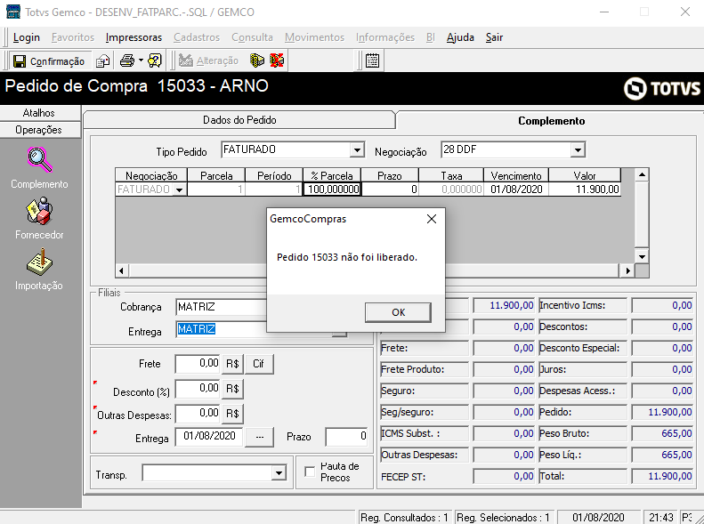Click the Desconto (%) value field
This screenshot has width=704, height=524.
click(x=198, y=389)
